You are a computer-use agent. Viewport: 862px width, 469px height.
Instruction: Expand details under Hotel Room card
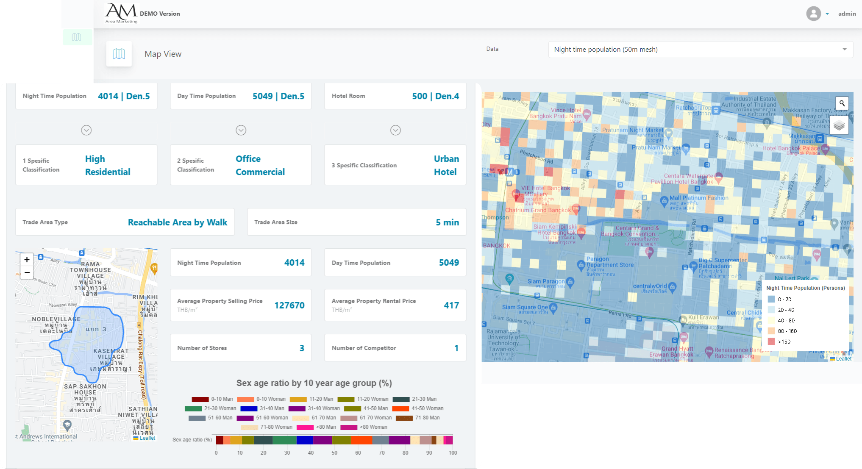click(x=395, y=130)
